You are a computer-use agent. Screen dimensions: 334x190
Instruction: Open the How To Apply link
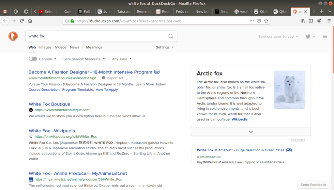pyautogui.click(x=107, y=90)
